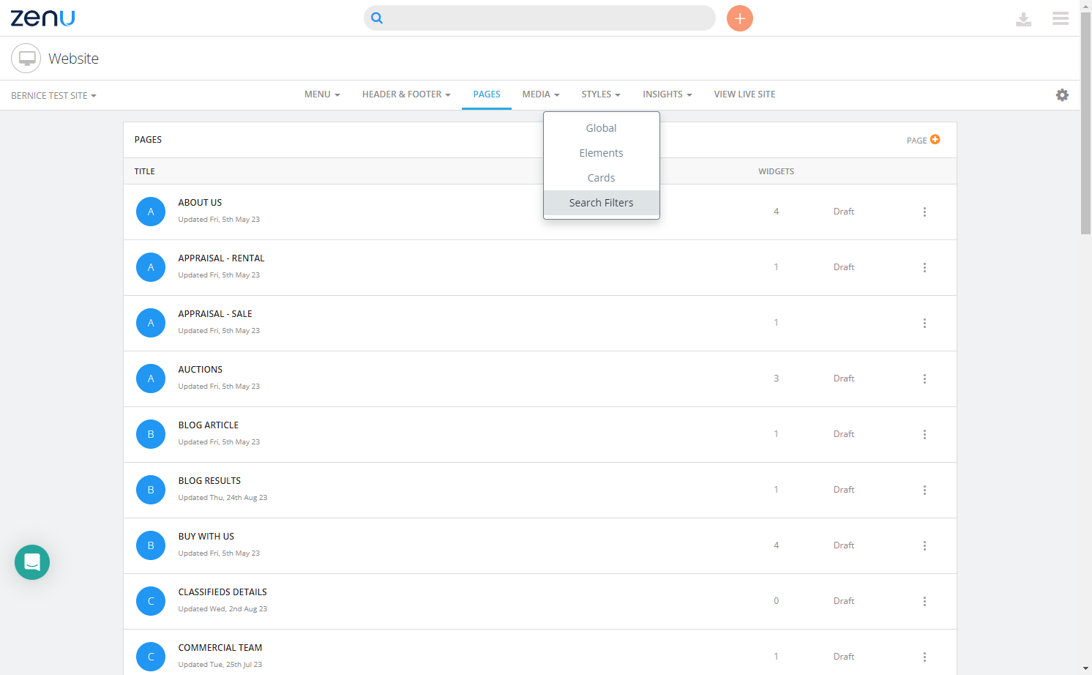The width and height of the screenshot is (1092, 675).
Task: Open the hamburger main menu
Action: [x=1061, y=18]
